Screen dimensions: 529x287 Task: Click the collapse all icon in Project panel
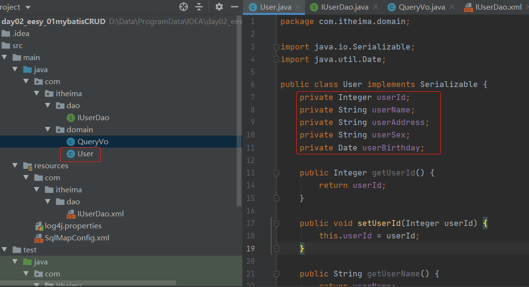[x=199, y=7]
